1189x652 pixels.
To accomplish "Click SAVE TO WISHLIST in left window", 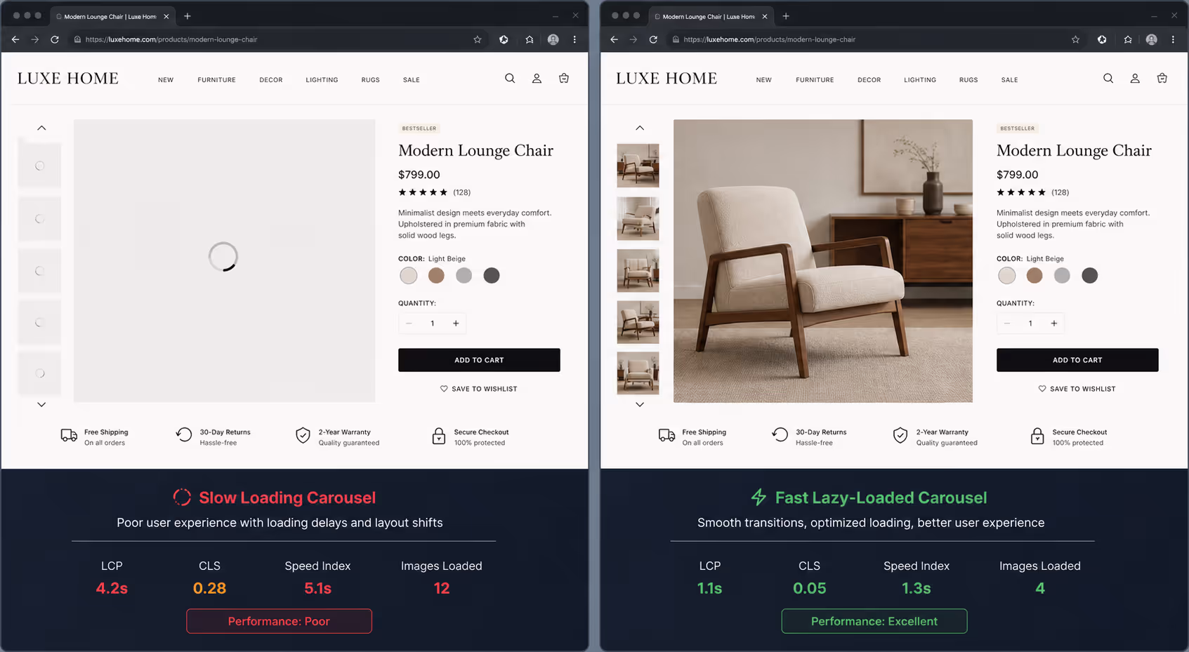I will [x=479, y=389].
